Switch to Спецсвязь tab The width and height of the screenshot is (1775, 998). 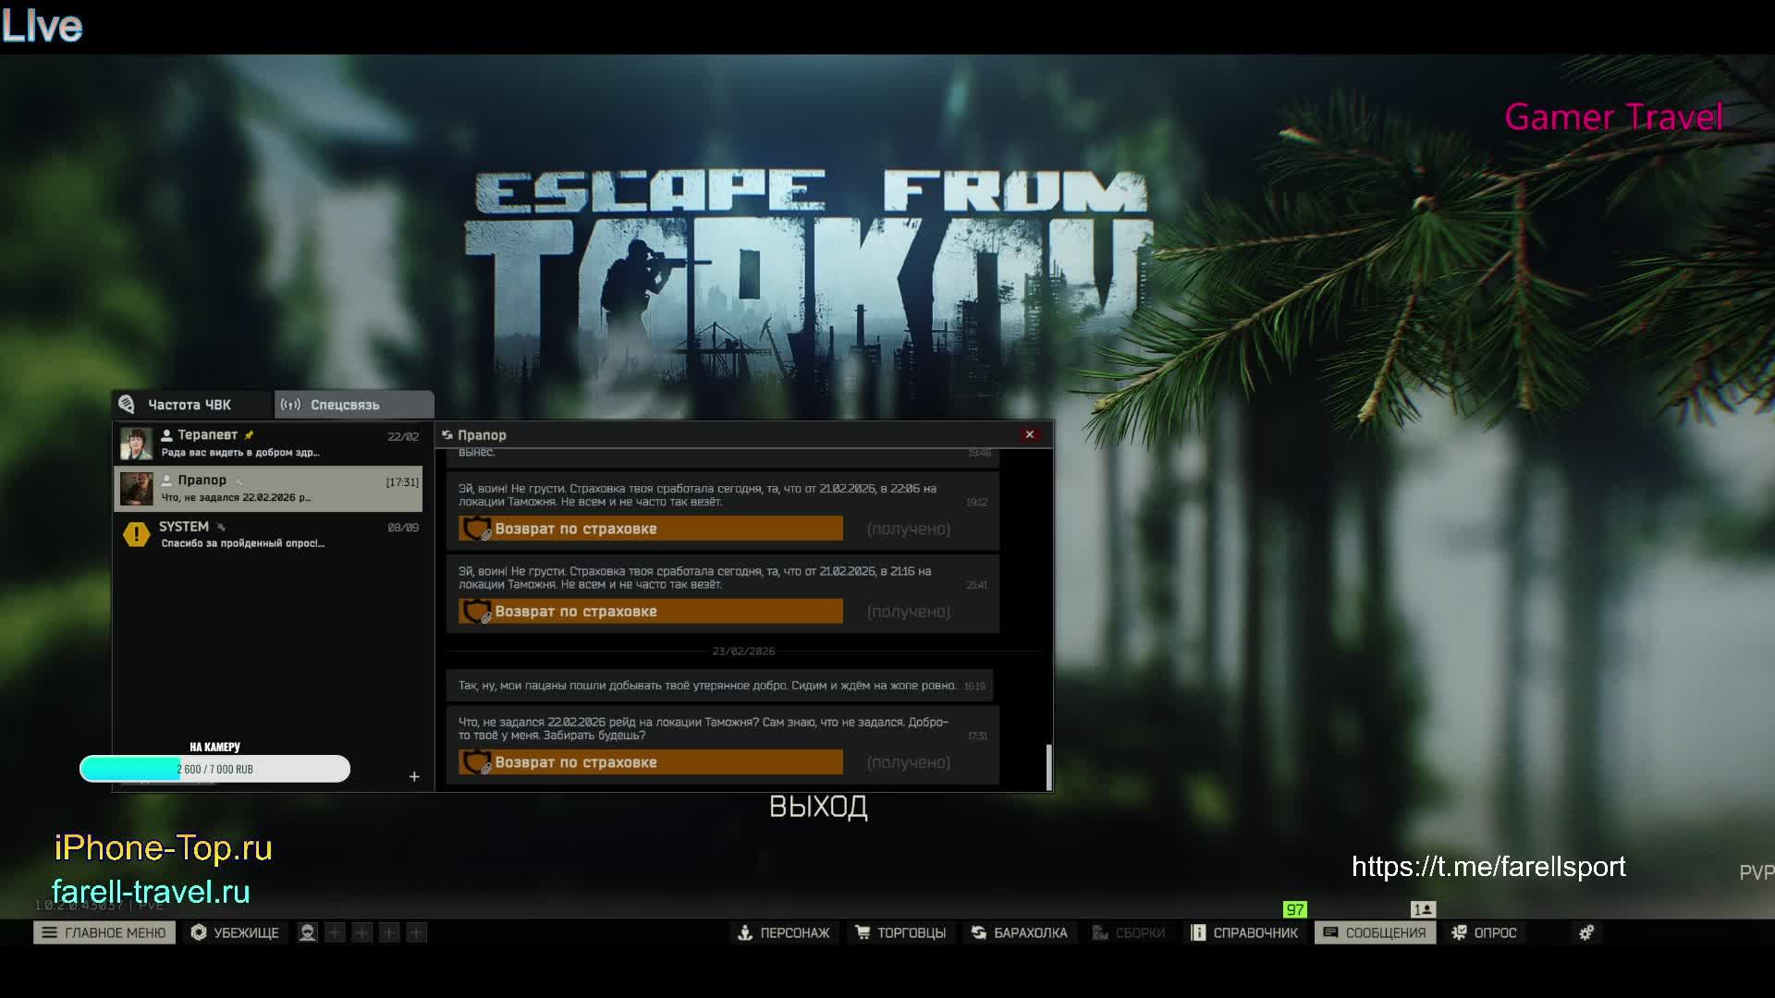(x=344, y=405)
